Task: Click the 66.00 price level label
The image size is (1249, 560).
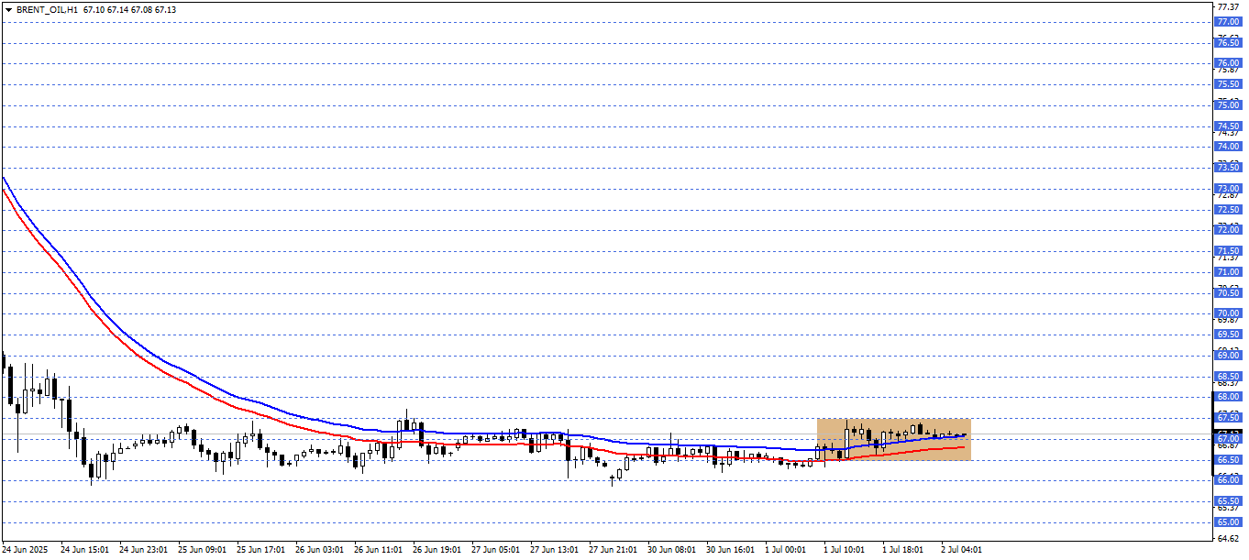Action: pos(1228,480)
